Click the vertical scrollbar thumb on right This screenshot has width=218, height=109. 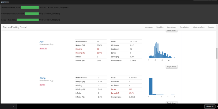point(217,53)
